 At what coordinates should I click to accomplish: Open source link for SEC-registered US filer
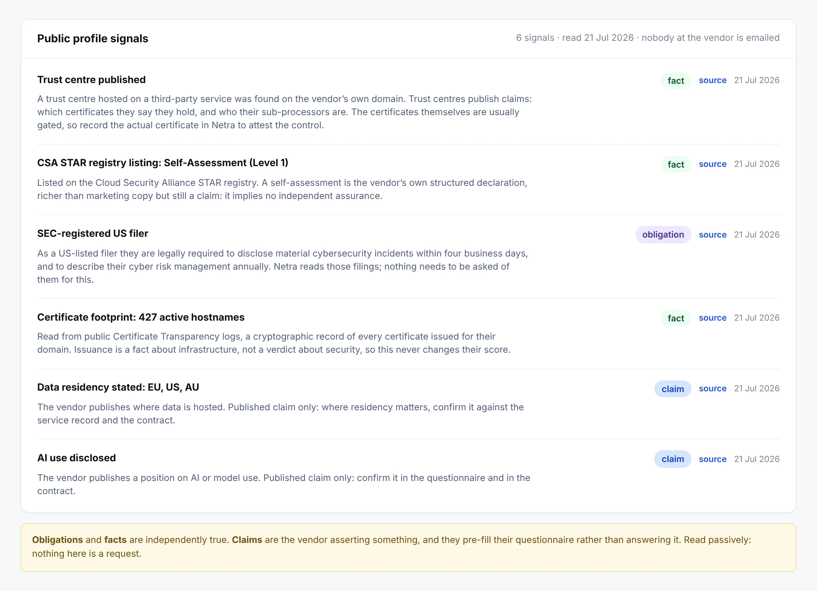[712, 235]
